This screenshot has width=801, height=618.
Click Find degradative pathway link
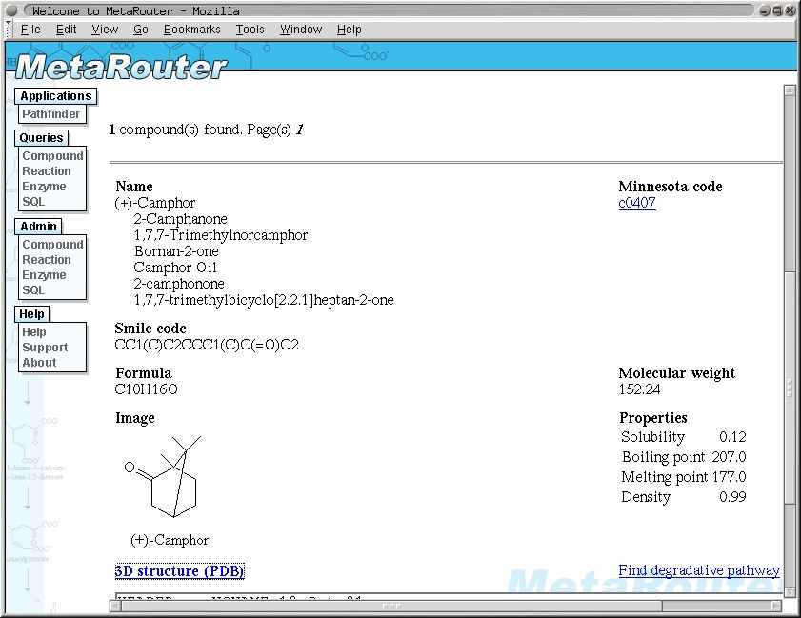[x=699, y=570]
